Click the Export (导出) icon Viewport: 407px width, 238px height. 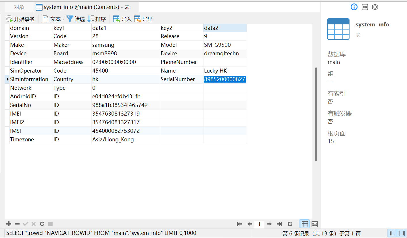tap(138, 19)
